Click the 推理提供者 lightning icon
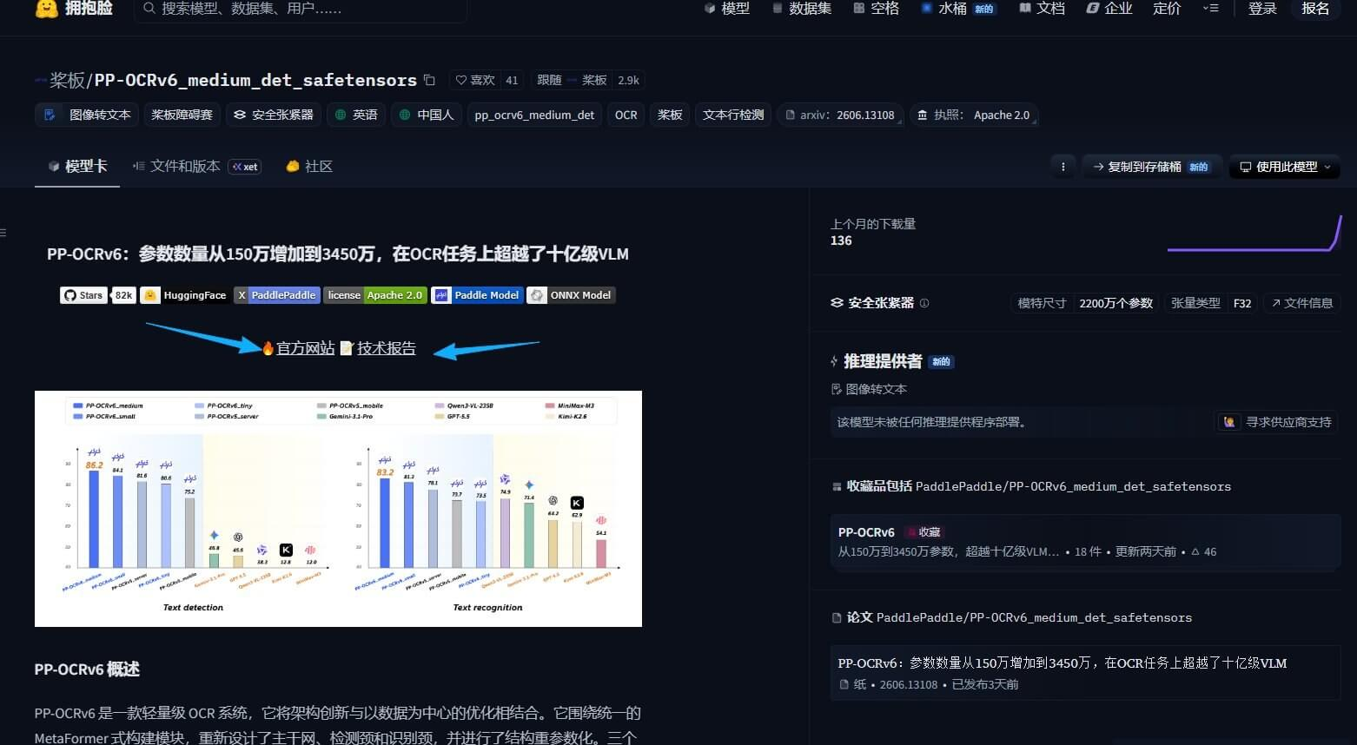This screenshot has height=745, width=1357. point(834,361)
